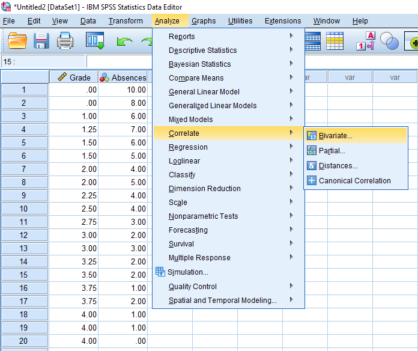Screen dimensions: 418x351
Task: Open the File menu
Action: coord(9,21)
